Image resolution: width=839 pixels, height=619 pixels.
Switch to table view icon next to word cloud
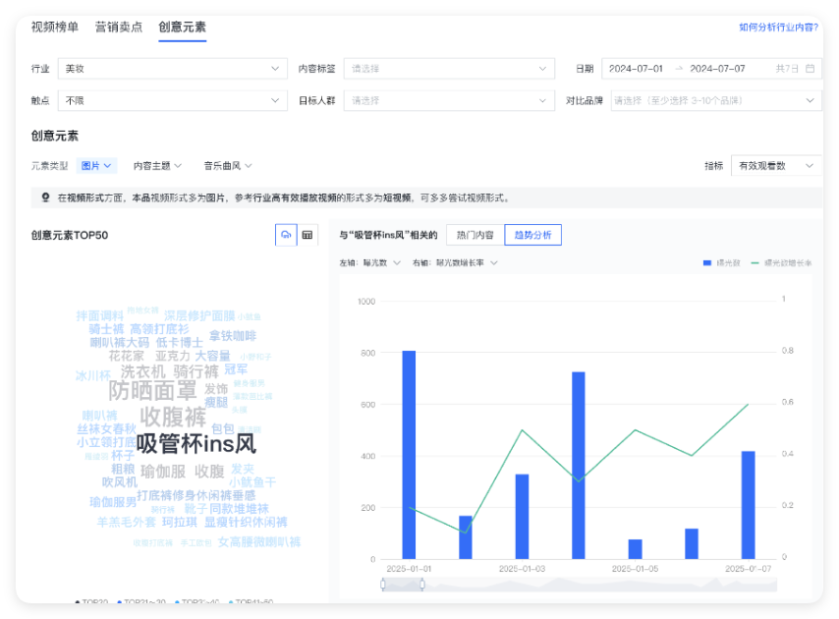point(309,235)
